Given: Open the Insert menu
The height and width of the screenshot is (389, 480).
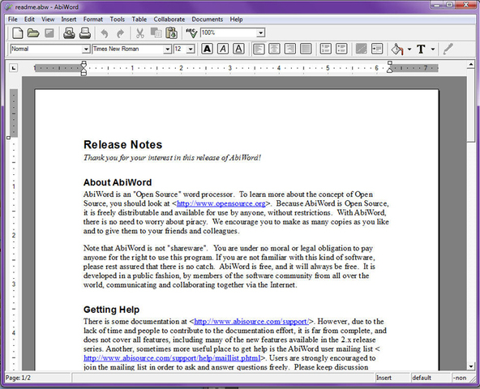Looking at the screenshot, I should [x=69, y=19].
